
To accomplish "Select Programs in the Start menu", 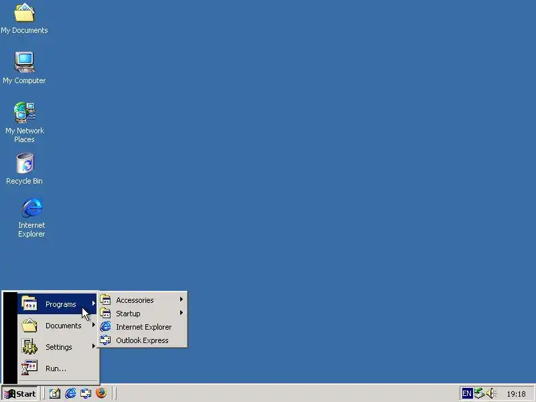I will click(x=58, y=304).
